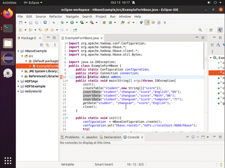The height and width of the screenshot is (168, 225).
Task: Click the Run External Tools icon
Action: pos(92,22)
